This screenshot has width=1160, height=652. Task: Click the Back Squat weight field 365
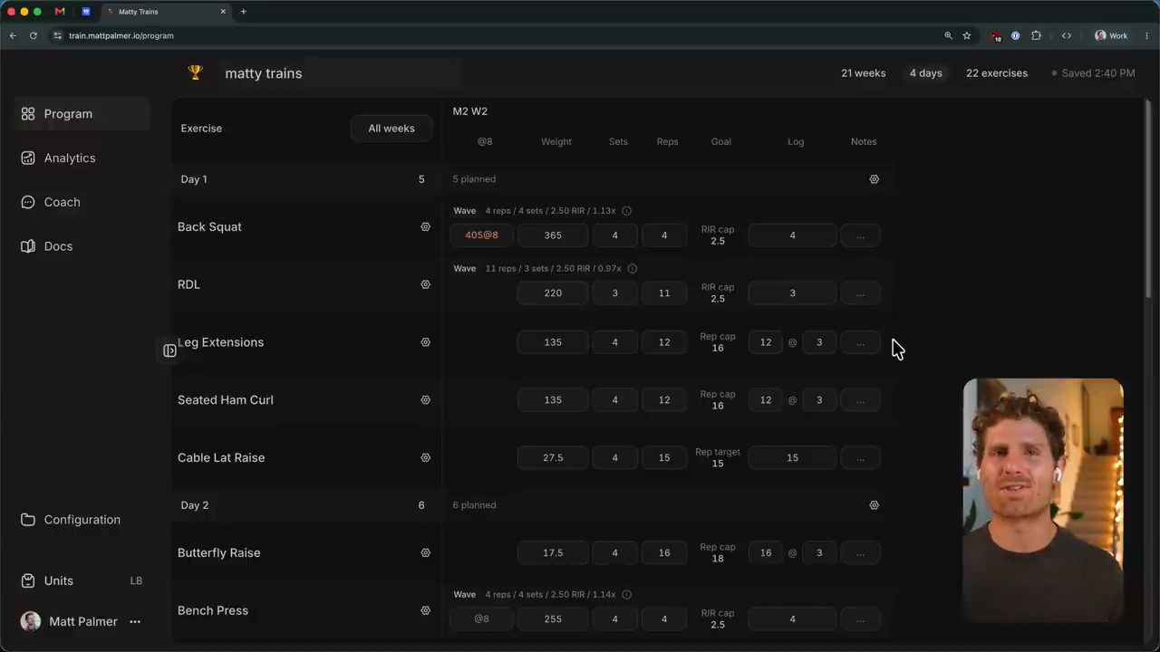coord(553,235)
